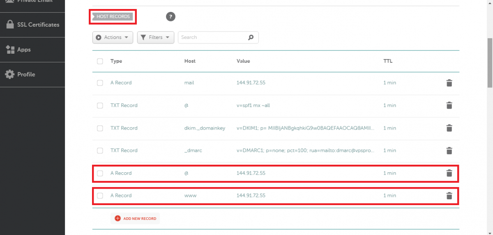Click the Profile gear icon
This screenshot has height=235, width=493.
9,74
